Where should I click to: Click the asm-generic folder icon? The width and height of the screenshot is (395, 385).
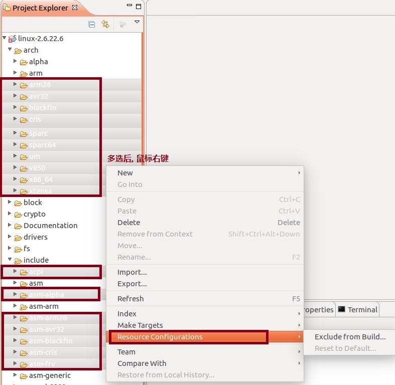pyautogui.click(x=24, y=376)
